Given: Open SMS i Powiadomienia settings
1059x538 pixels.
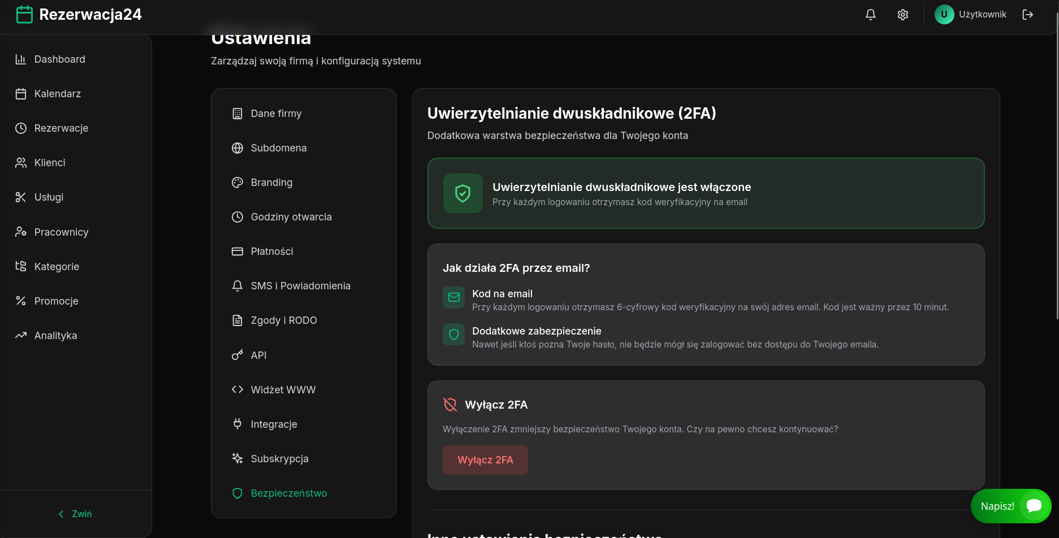Looking at the screenshot, I should click(300, 285).
